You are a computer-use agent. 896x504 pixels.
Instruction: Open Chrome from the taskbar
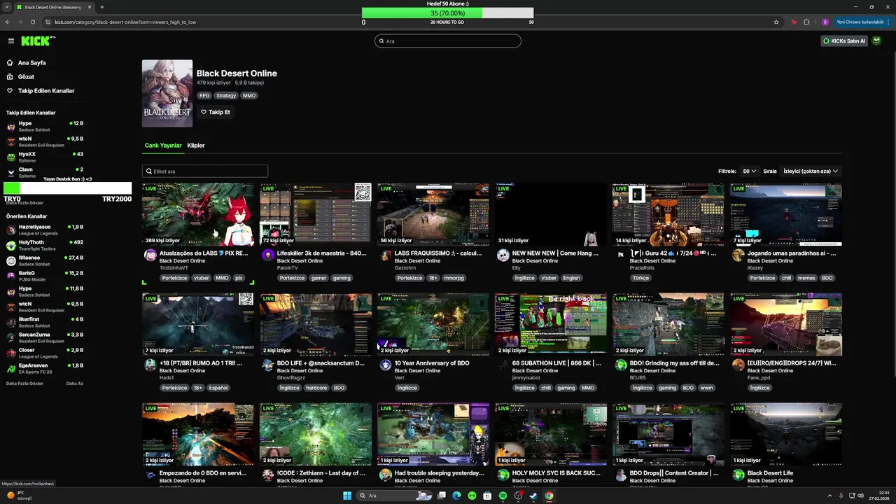(549, 496)
